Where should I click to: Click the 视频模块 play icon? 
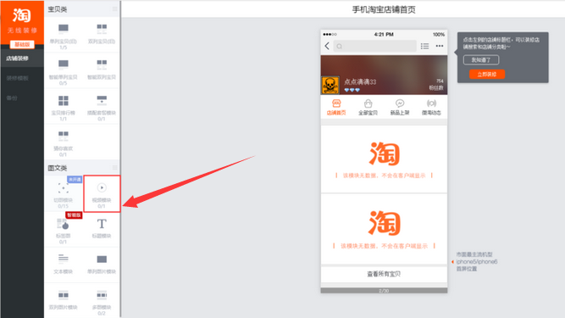(102, 187)
